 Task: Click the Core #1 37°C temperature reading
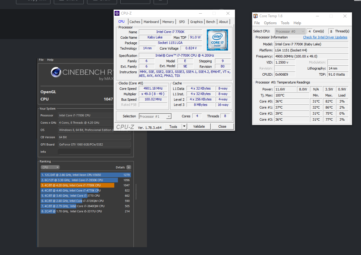(x=292, y=107)
